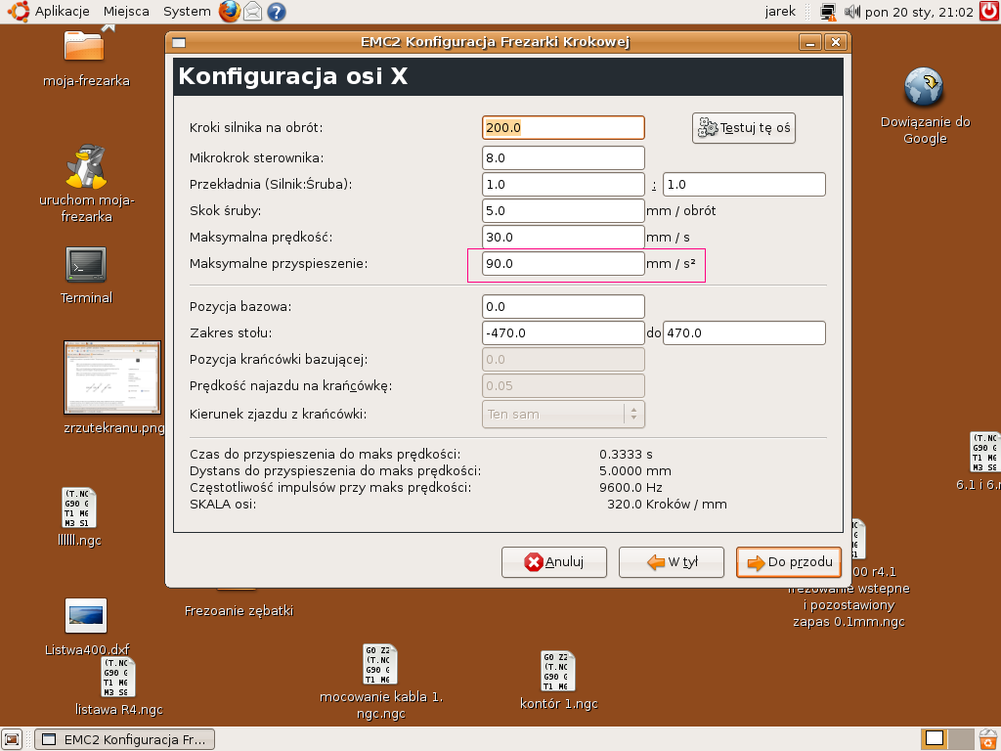The image size is (1001, 751).
Task: Select the mocowanie kabla 1.ngc file icon
Action: (380, 664)
